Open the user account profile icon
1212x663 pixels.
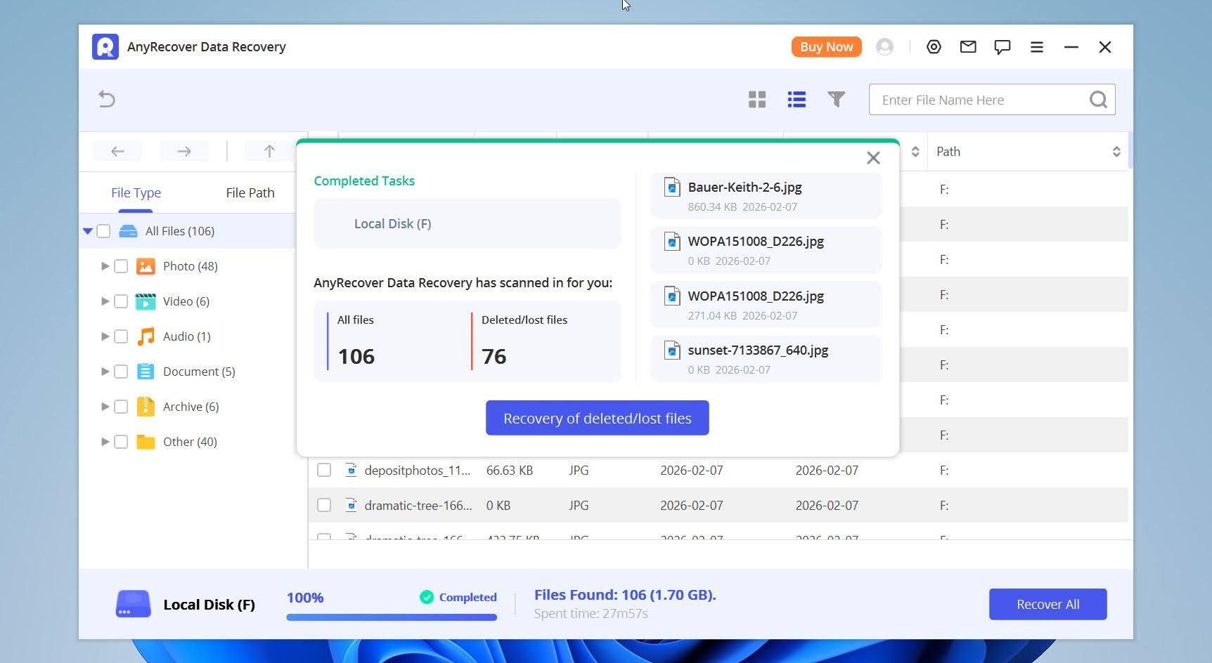[884, 47]
